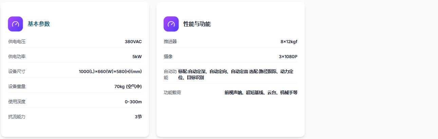The width and height of the screenshot is (438, 139).
Task: Click the 推进器 label
Action: [170, 41]
